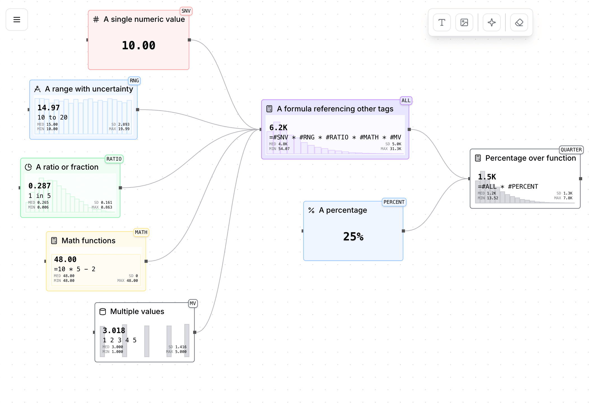
Task: Click the output handle of the ALL formula node
Action: [409, 129]
